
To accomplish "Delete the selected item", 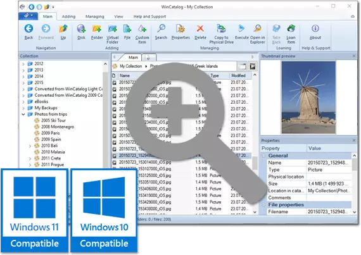I will tap(200, 32).
